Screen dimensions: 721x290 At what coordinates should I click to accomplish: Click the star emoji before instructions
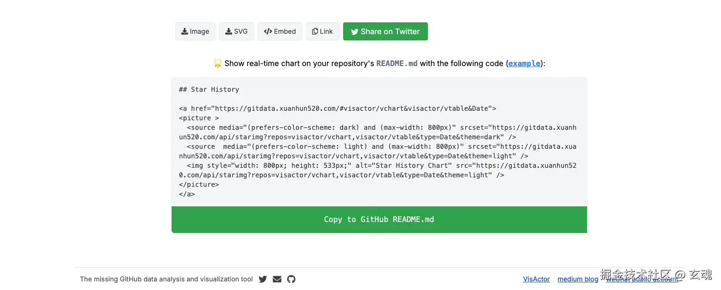[217, 63]
